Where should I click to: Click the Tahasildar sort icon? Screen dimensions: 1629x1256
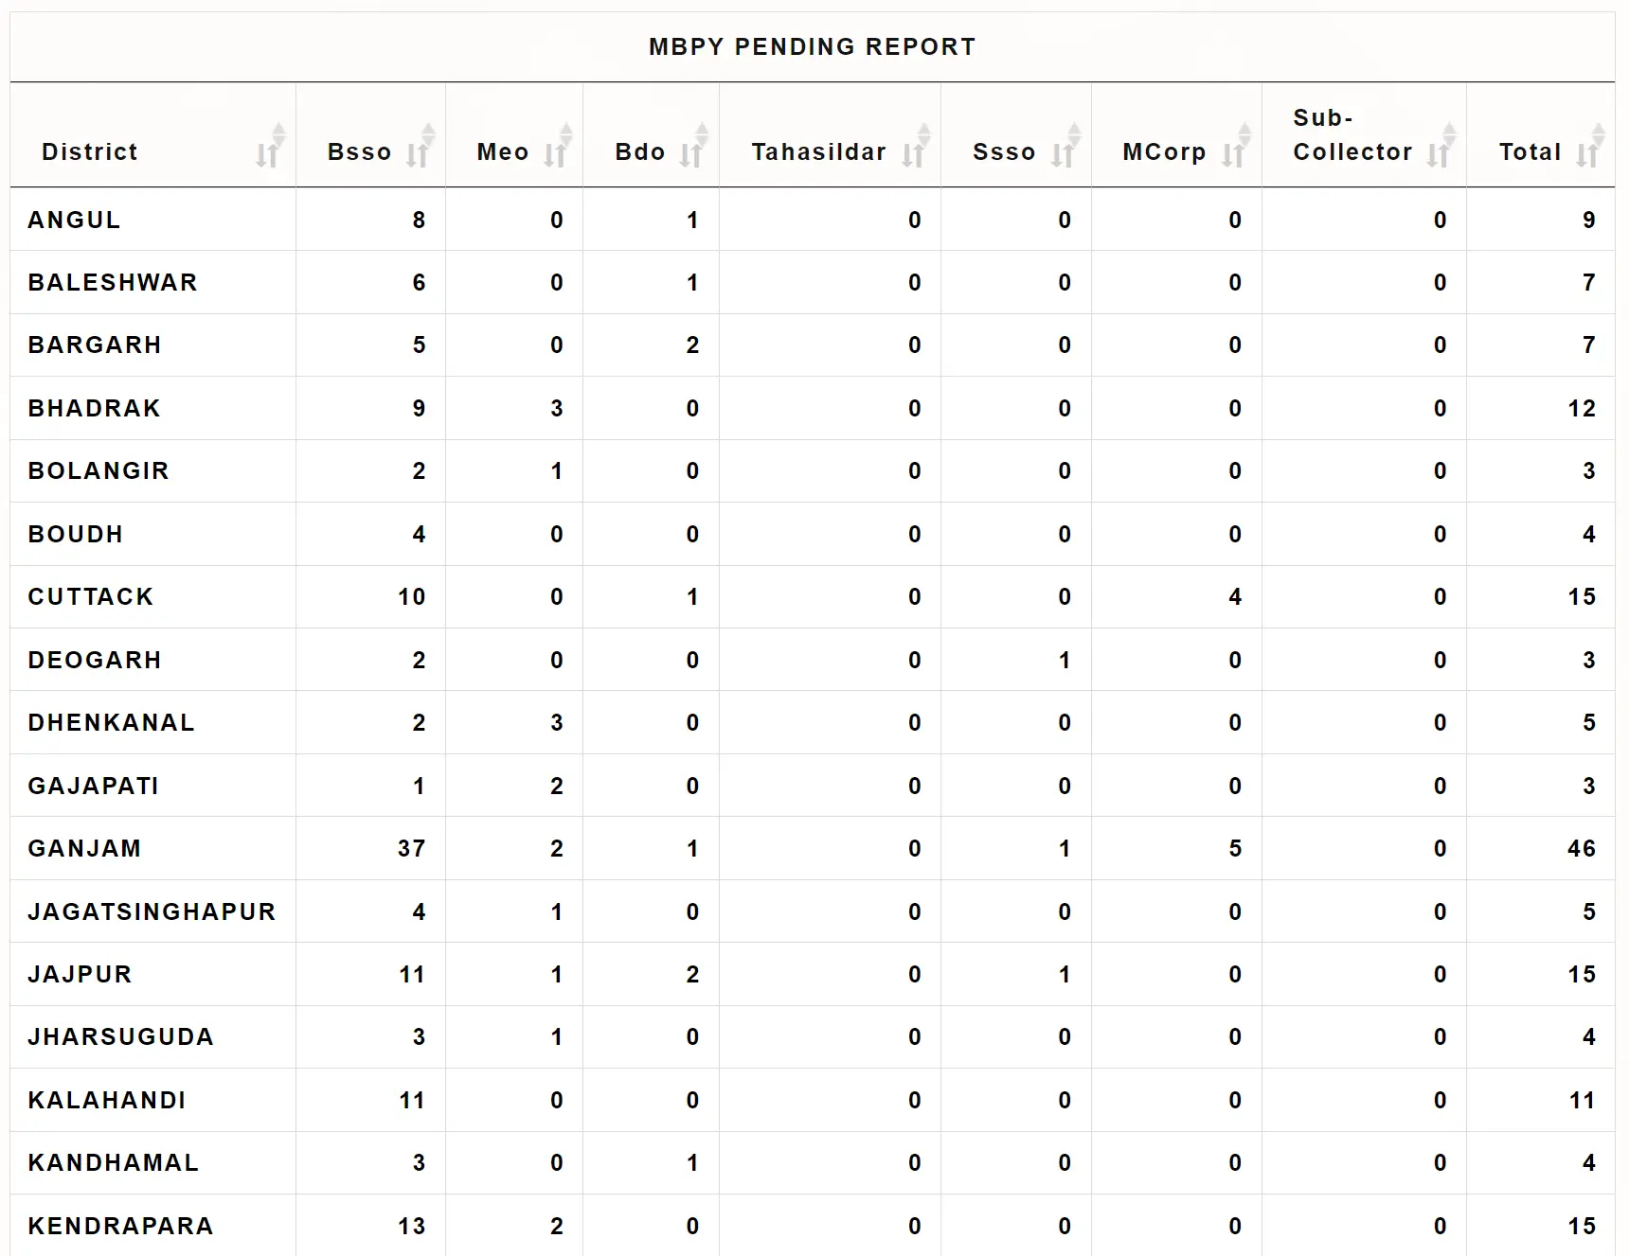click(916, 146)
